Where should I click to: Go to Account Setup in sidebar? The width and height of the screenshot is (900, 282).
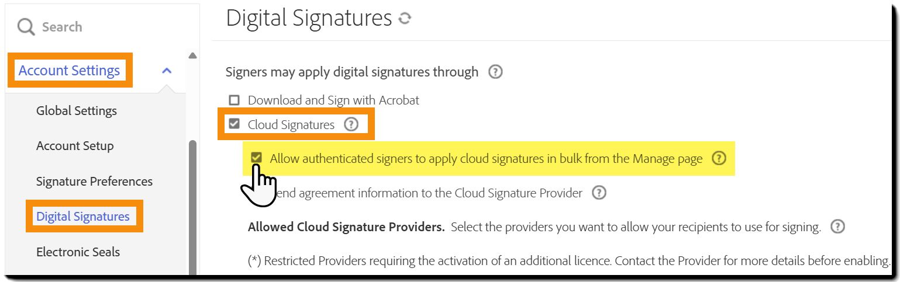[75, 146]
